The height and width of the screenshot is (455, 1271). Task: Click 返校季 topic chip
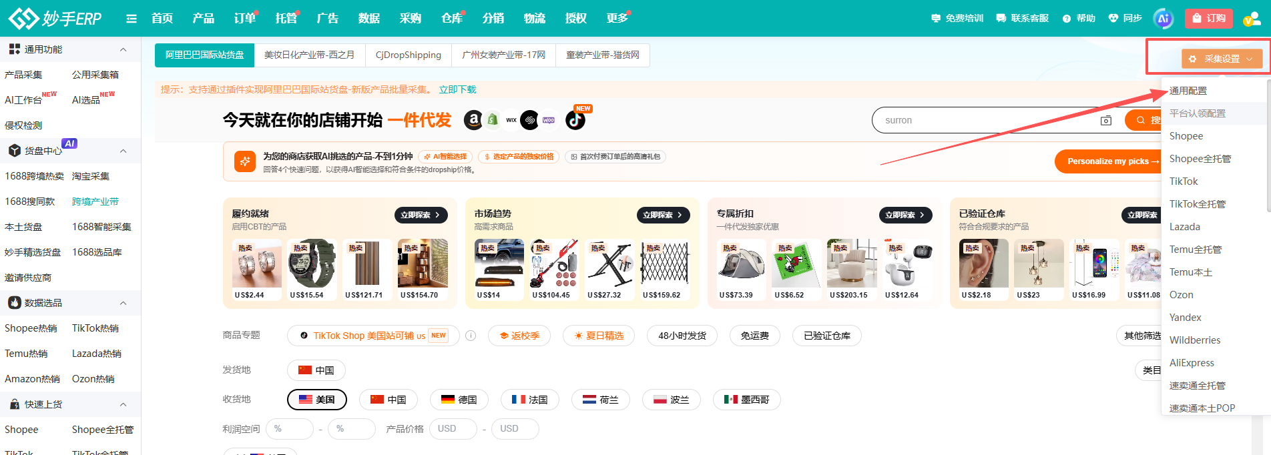pyautogui.click(x=519, y=336)
